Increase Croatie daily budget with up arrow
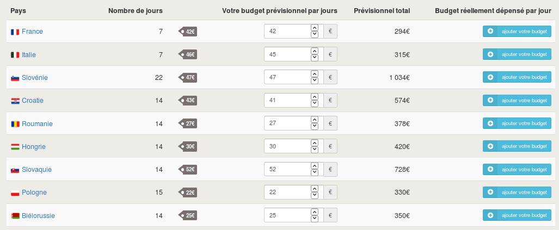 (314, 97)
